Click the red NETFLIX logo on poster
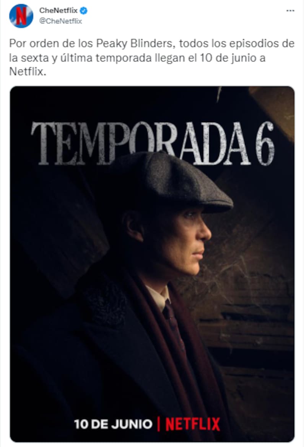 [193, 424]
